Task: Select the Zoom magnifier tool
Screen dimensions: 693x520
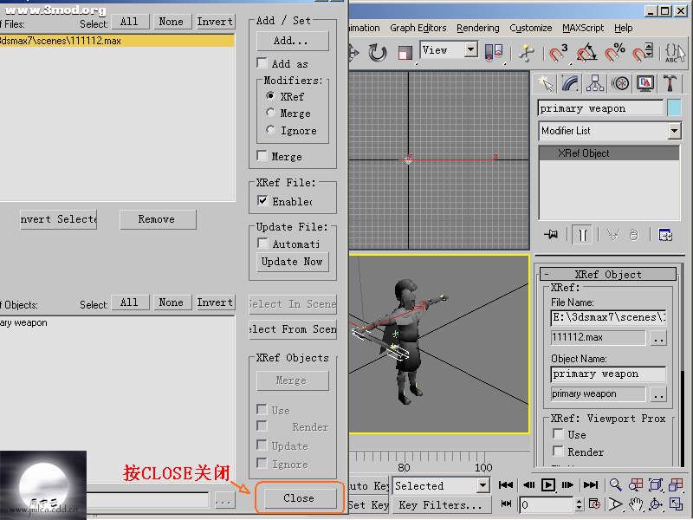Action: [615, 485]
